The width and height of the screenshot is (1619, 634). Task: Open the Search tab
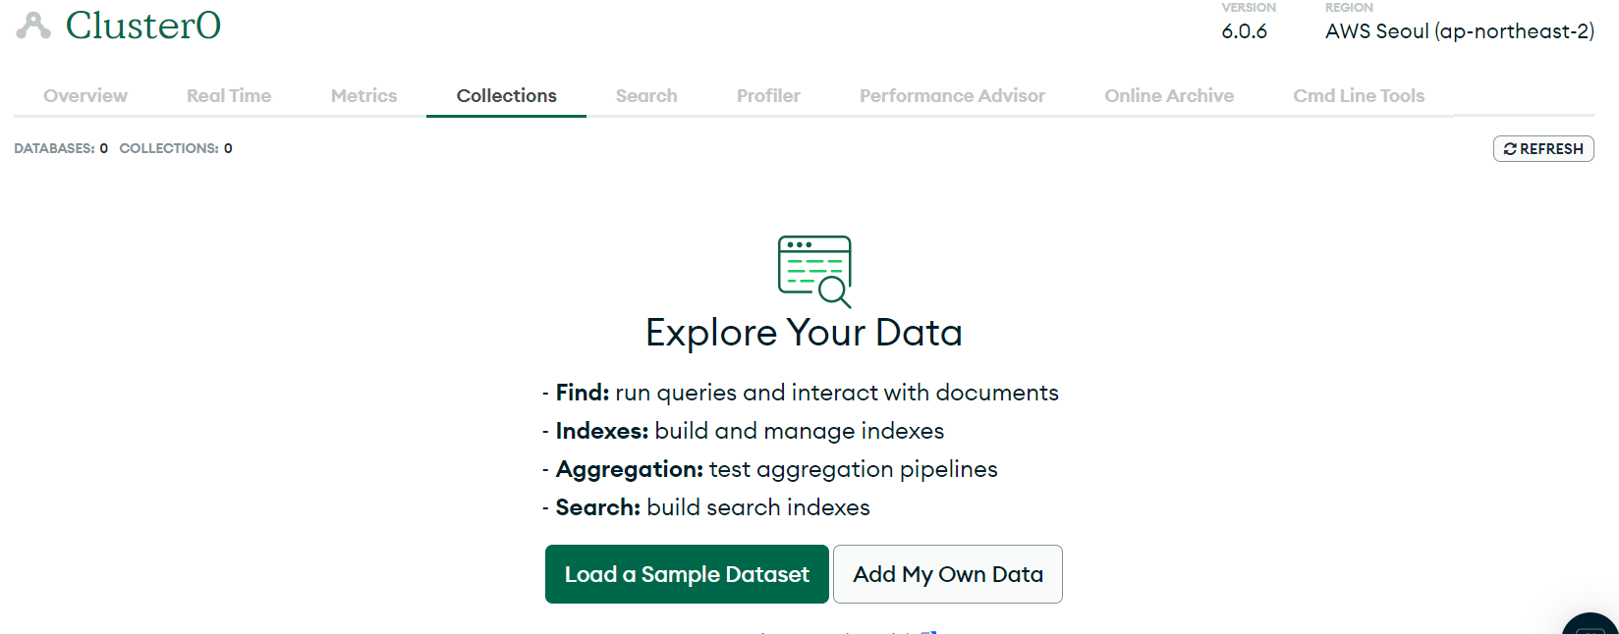(646, 95)
